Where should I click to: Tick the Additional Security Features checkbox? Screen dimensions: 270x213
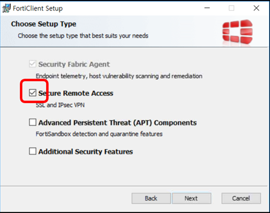[32, 151]
